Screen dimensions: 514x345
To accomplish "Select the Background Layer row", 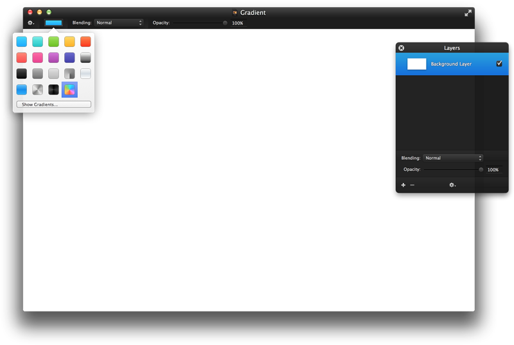I will (452, 64).
